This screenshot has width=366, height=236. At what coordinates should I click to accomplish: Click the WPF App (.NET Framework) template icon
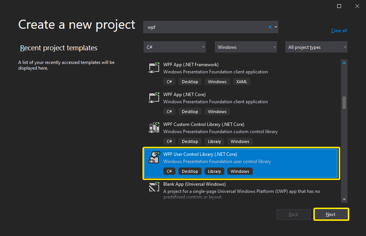coord(154,68)
